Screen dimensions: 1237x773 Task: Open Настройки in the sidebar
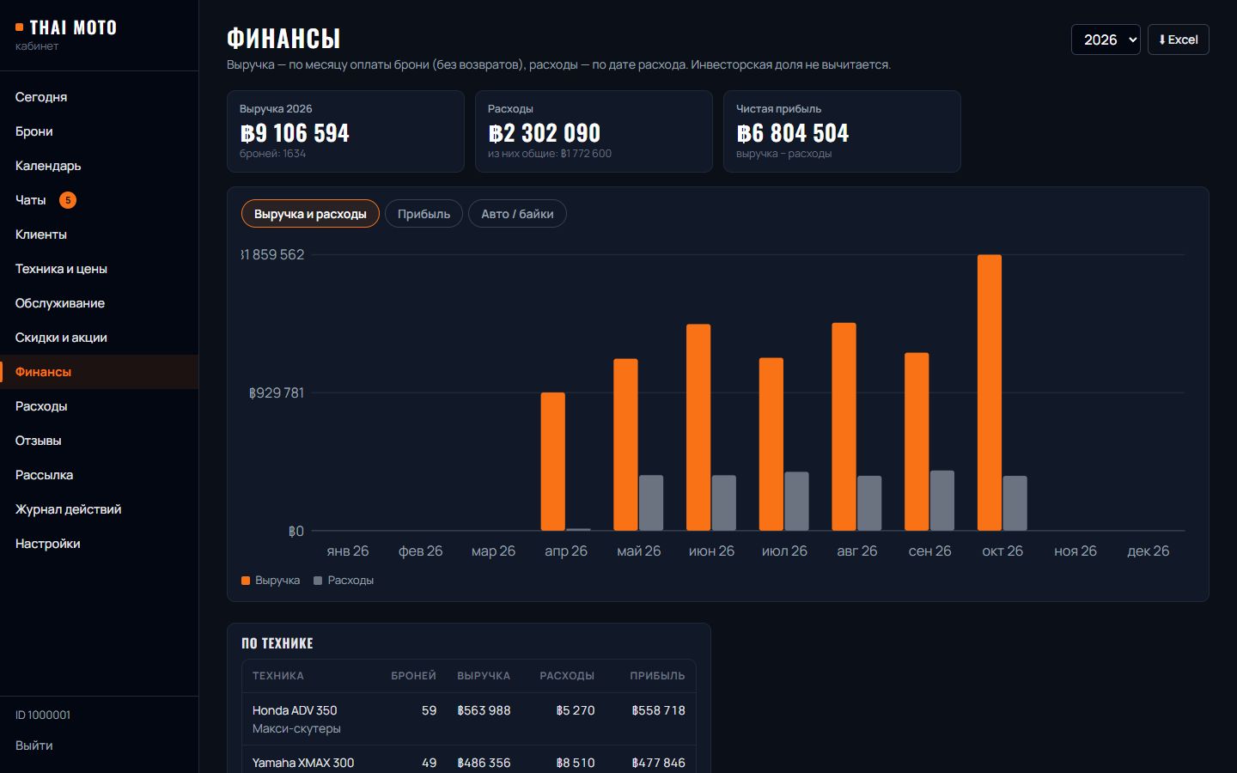99,544
